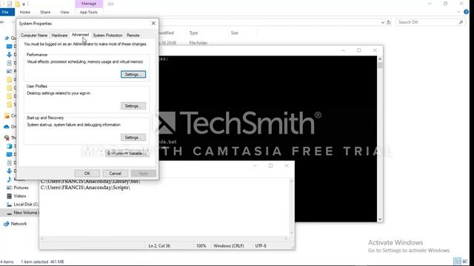Sort files by the Size column
The height and width of the screenshot is (266, 474).
pyautogui.click(x=235, y=33)
